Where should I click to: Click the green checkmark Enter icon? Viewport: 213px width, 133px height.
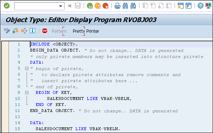point(7,6)
